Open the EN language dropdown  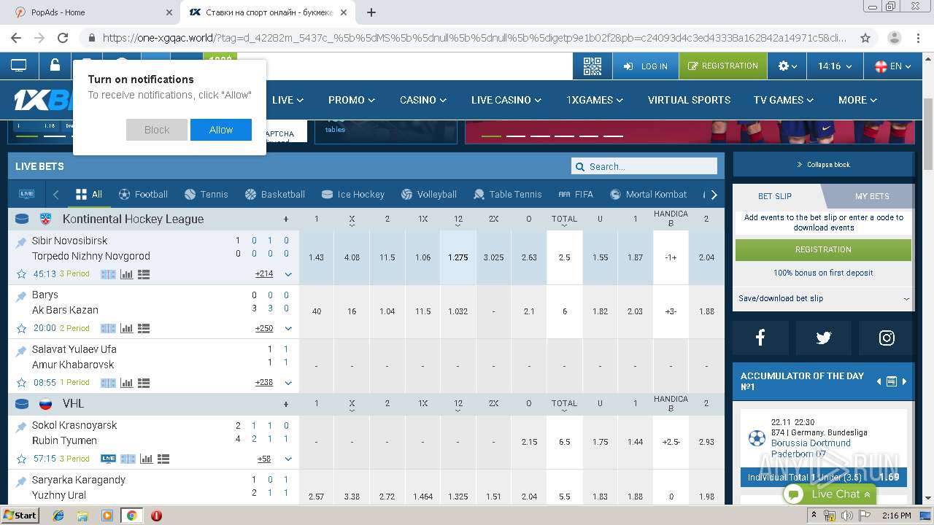pyautogui.click(x=892, y=66)
